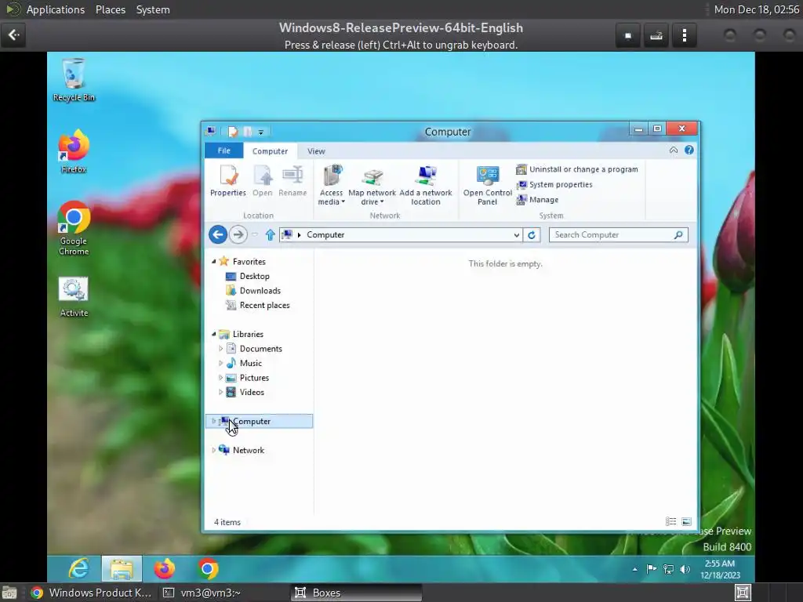Viewport: 803px width, 602px height.
Task: Open Action Center flag icon
Action: (652, 569)
